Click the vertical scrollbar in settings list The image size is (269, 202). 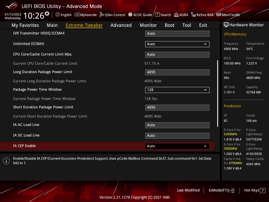pos(218,93)
